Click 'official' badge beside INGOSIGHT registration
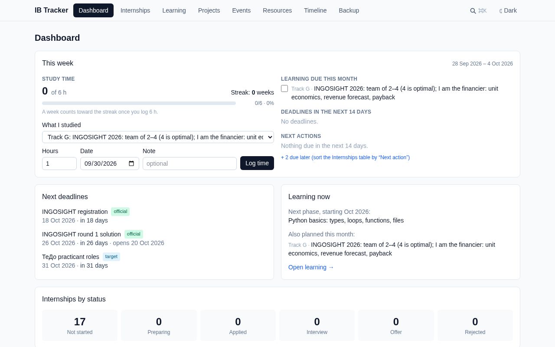555x347 pixels. tap(121, 211)
